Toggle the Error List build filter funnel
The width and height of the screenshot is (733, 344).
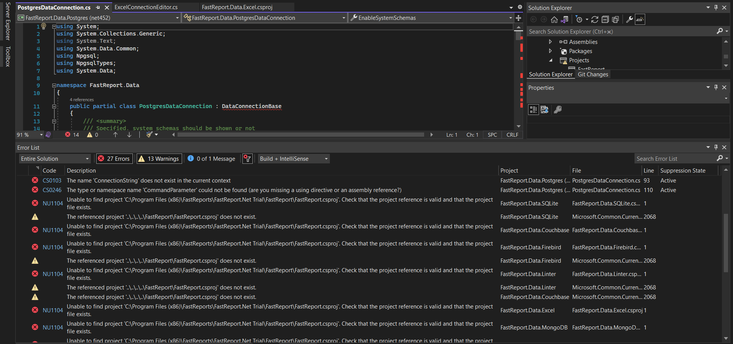pos(247,159)
